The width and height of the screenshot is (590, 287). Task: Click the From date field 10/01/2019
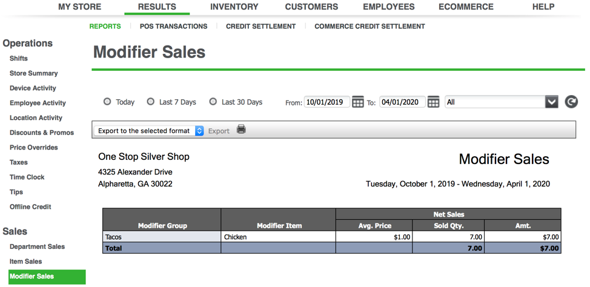[327, 102]
